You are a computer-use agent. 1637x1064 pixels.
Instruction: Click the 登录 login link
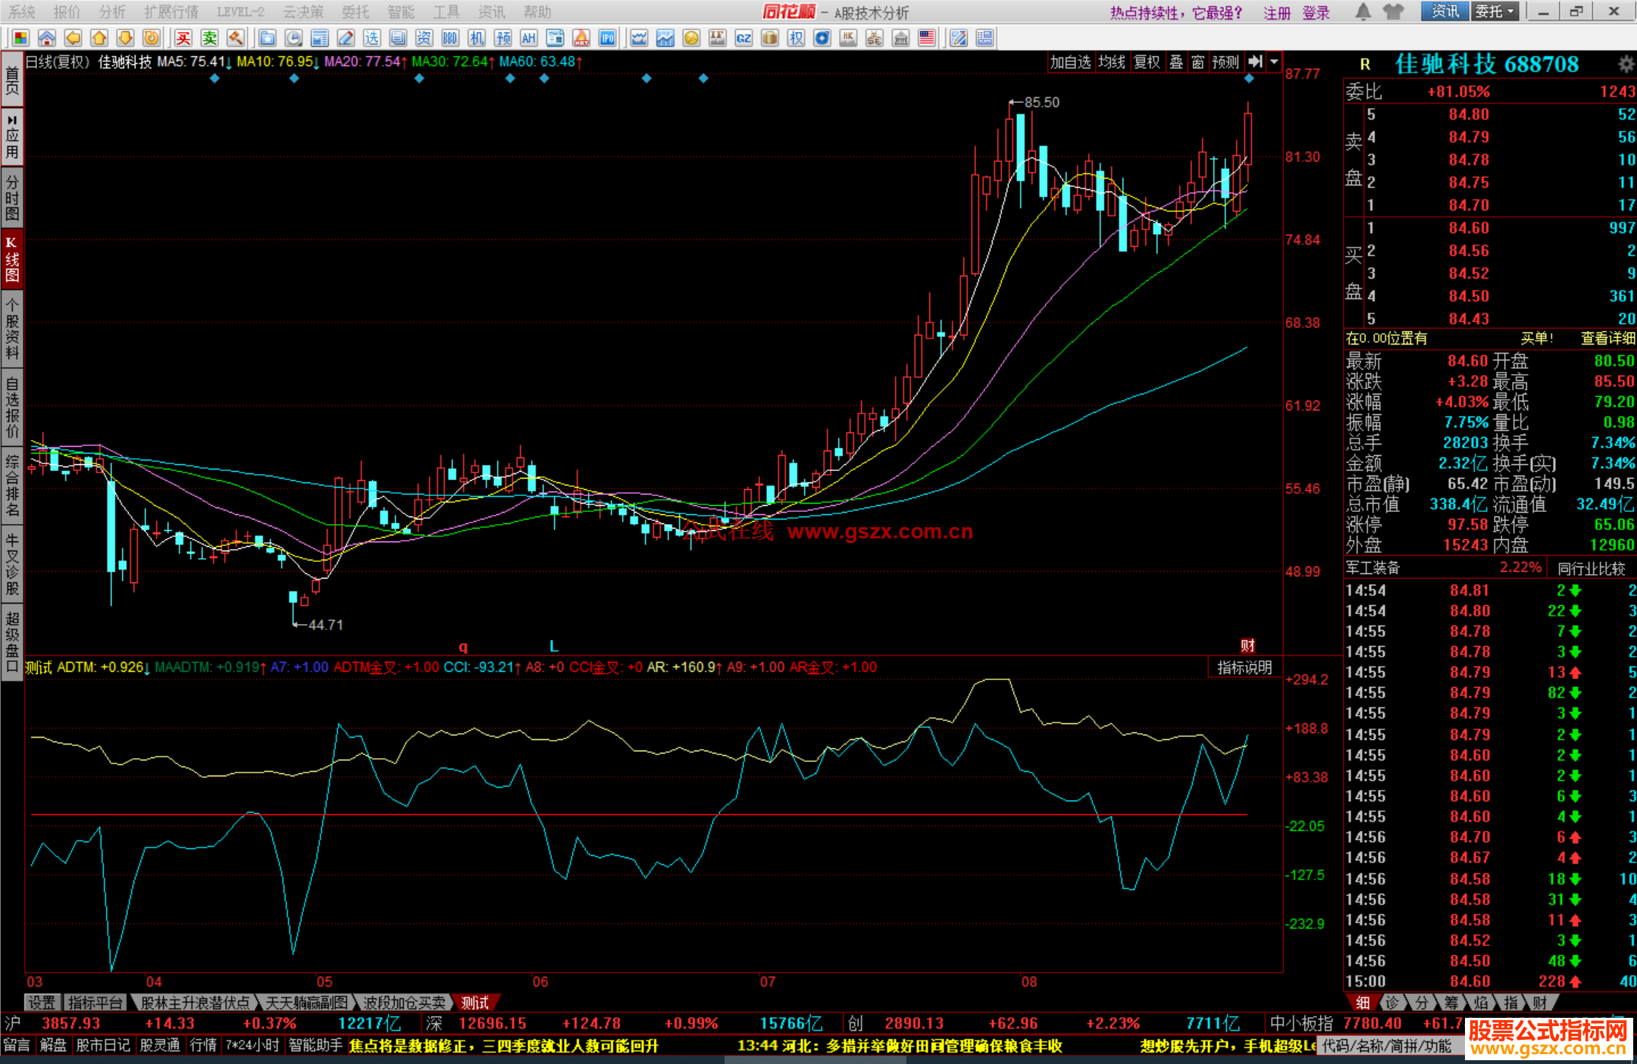click(1316, 13)
